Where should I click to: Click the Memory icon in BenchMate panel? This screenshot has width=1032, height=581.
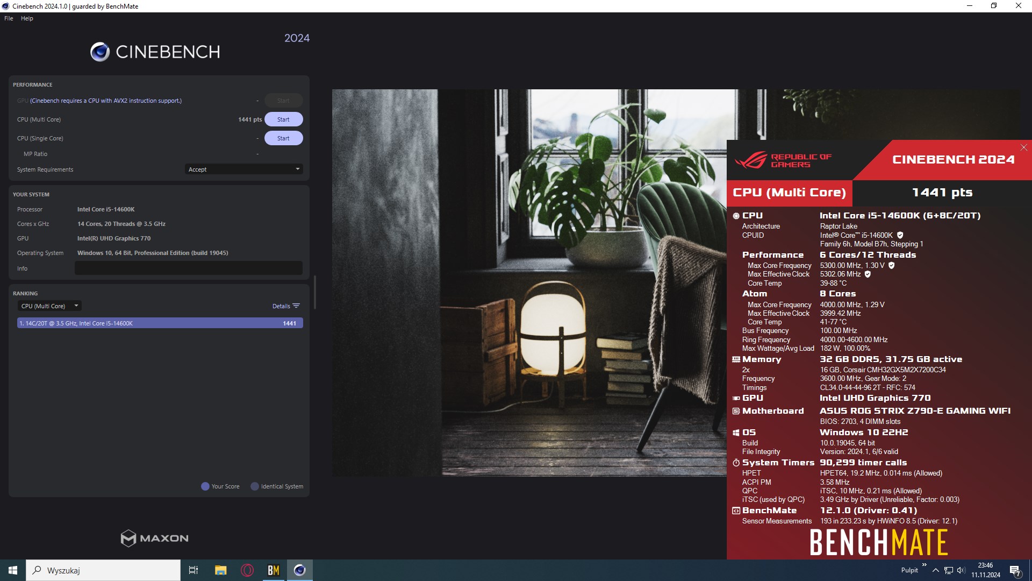(736, 359)
